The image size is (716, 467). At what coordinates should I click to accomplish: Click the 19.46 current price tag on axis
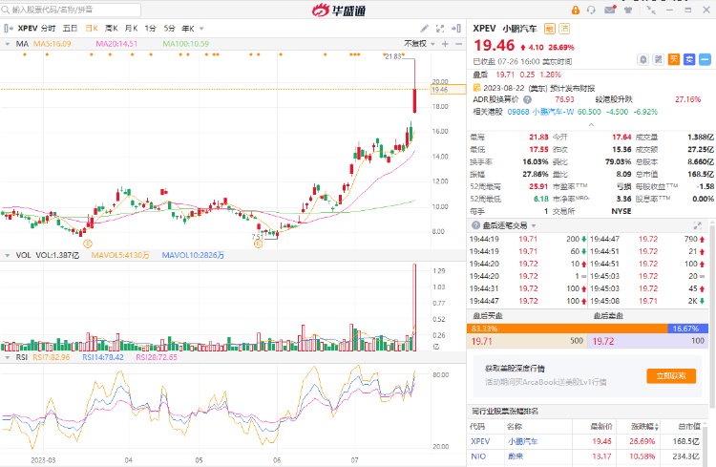(x=449, y=90)
